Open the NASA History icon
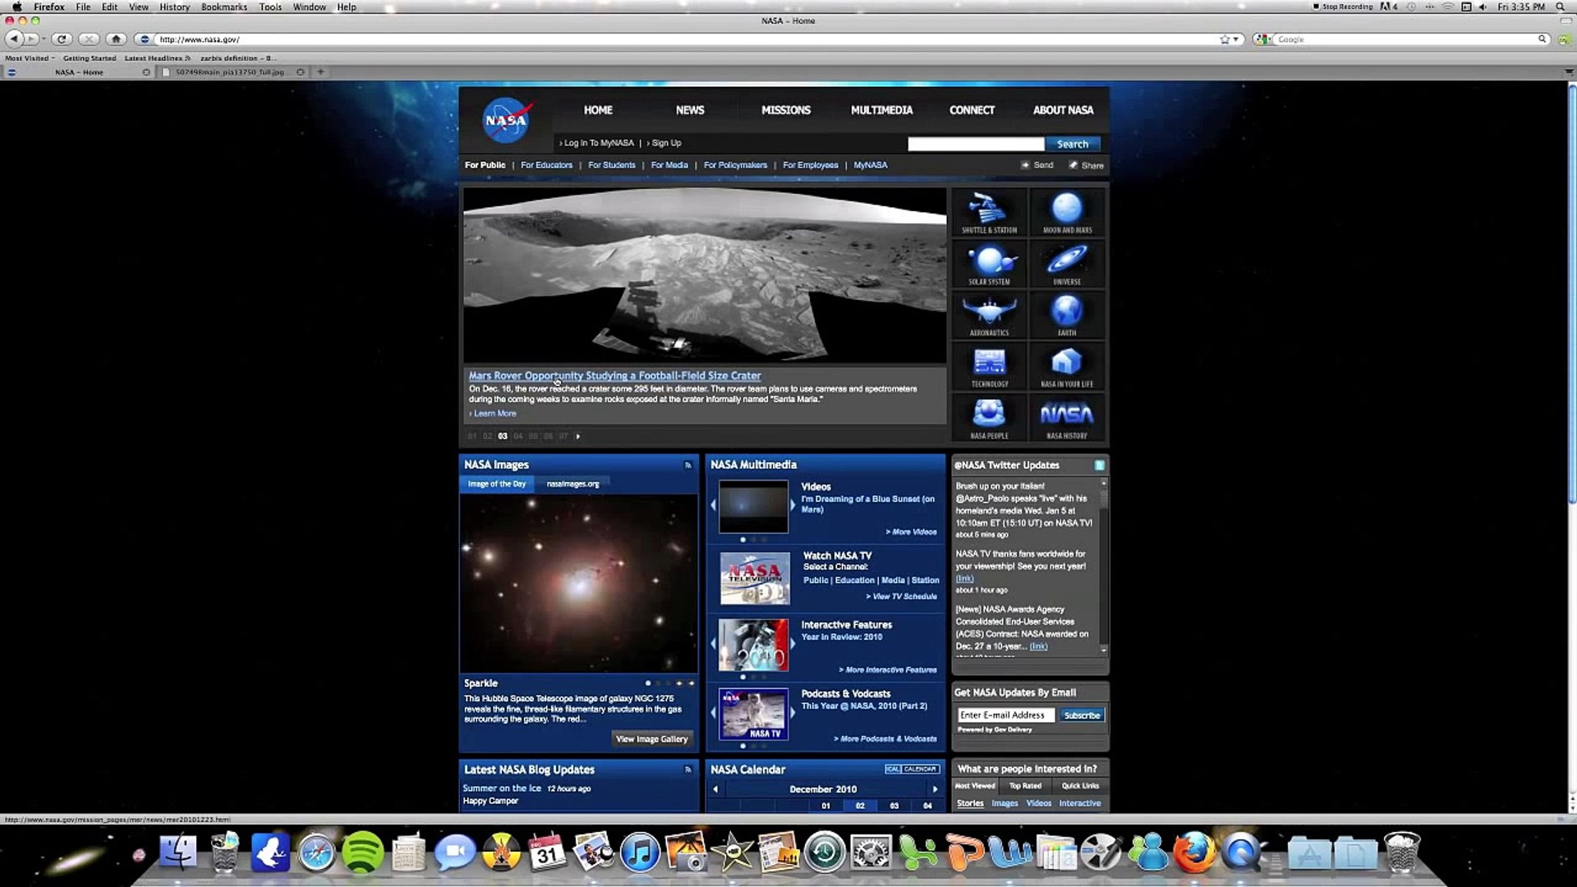 click(1067, 418)
